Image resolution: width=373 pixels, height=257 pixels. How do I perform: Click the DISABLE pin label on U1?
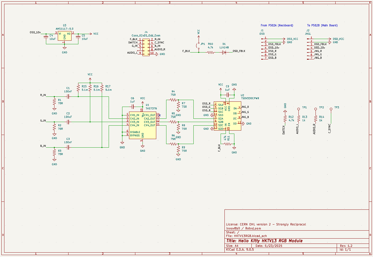(x=135, y=132)
